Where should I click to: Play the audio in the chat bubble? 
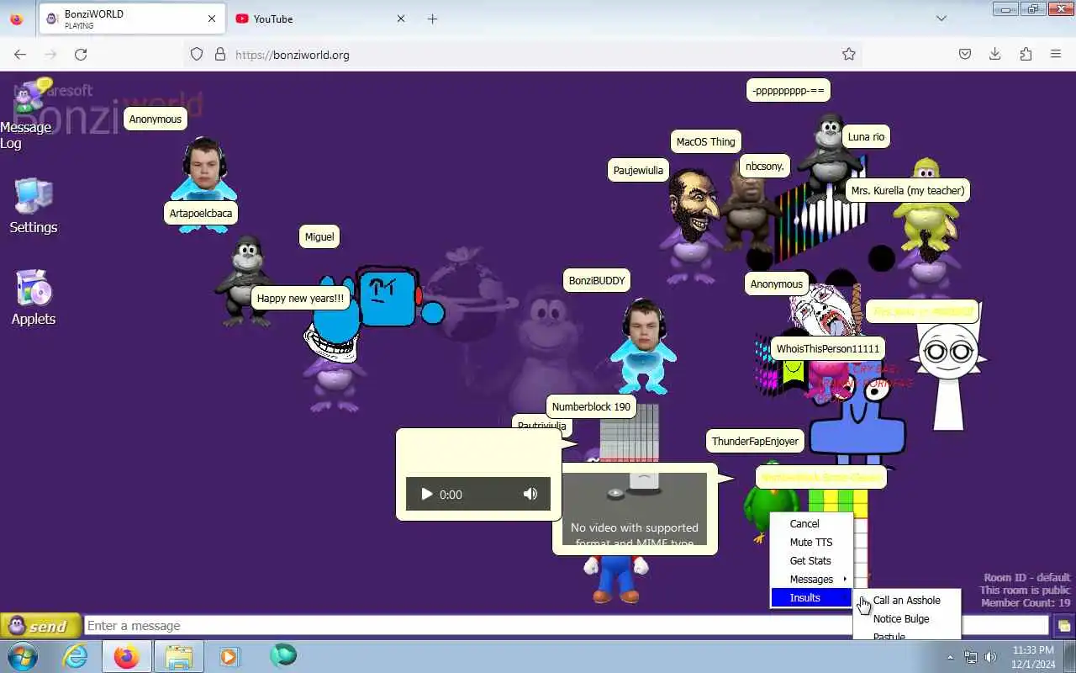pos(426,494)
